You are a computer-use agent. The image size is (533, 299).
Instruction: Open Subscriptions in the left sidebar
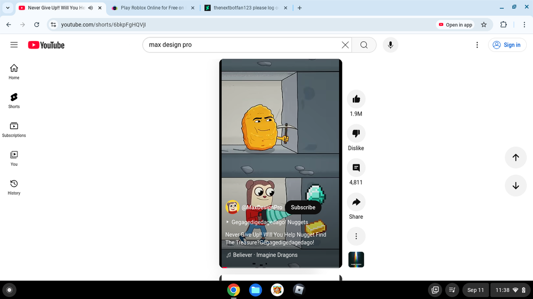point(14,129)
